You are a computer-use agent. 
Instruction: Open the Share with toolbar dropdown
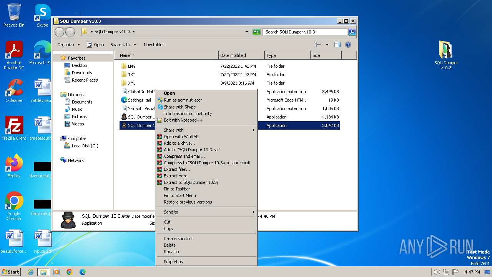(x=123, y=45)
